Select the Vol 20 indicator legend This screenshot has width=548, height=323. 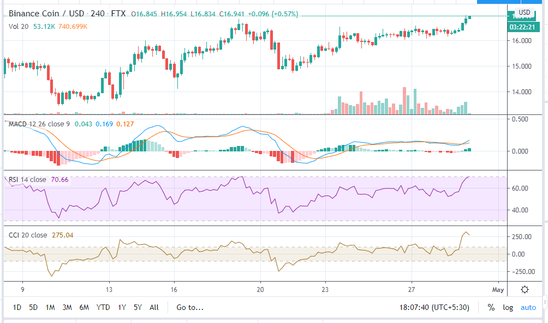tap(19, 27)
